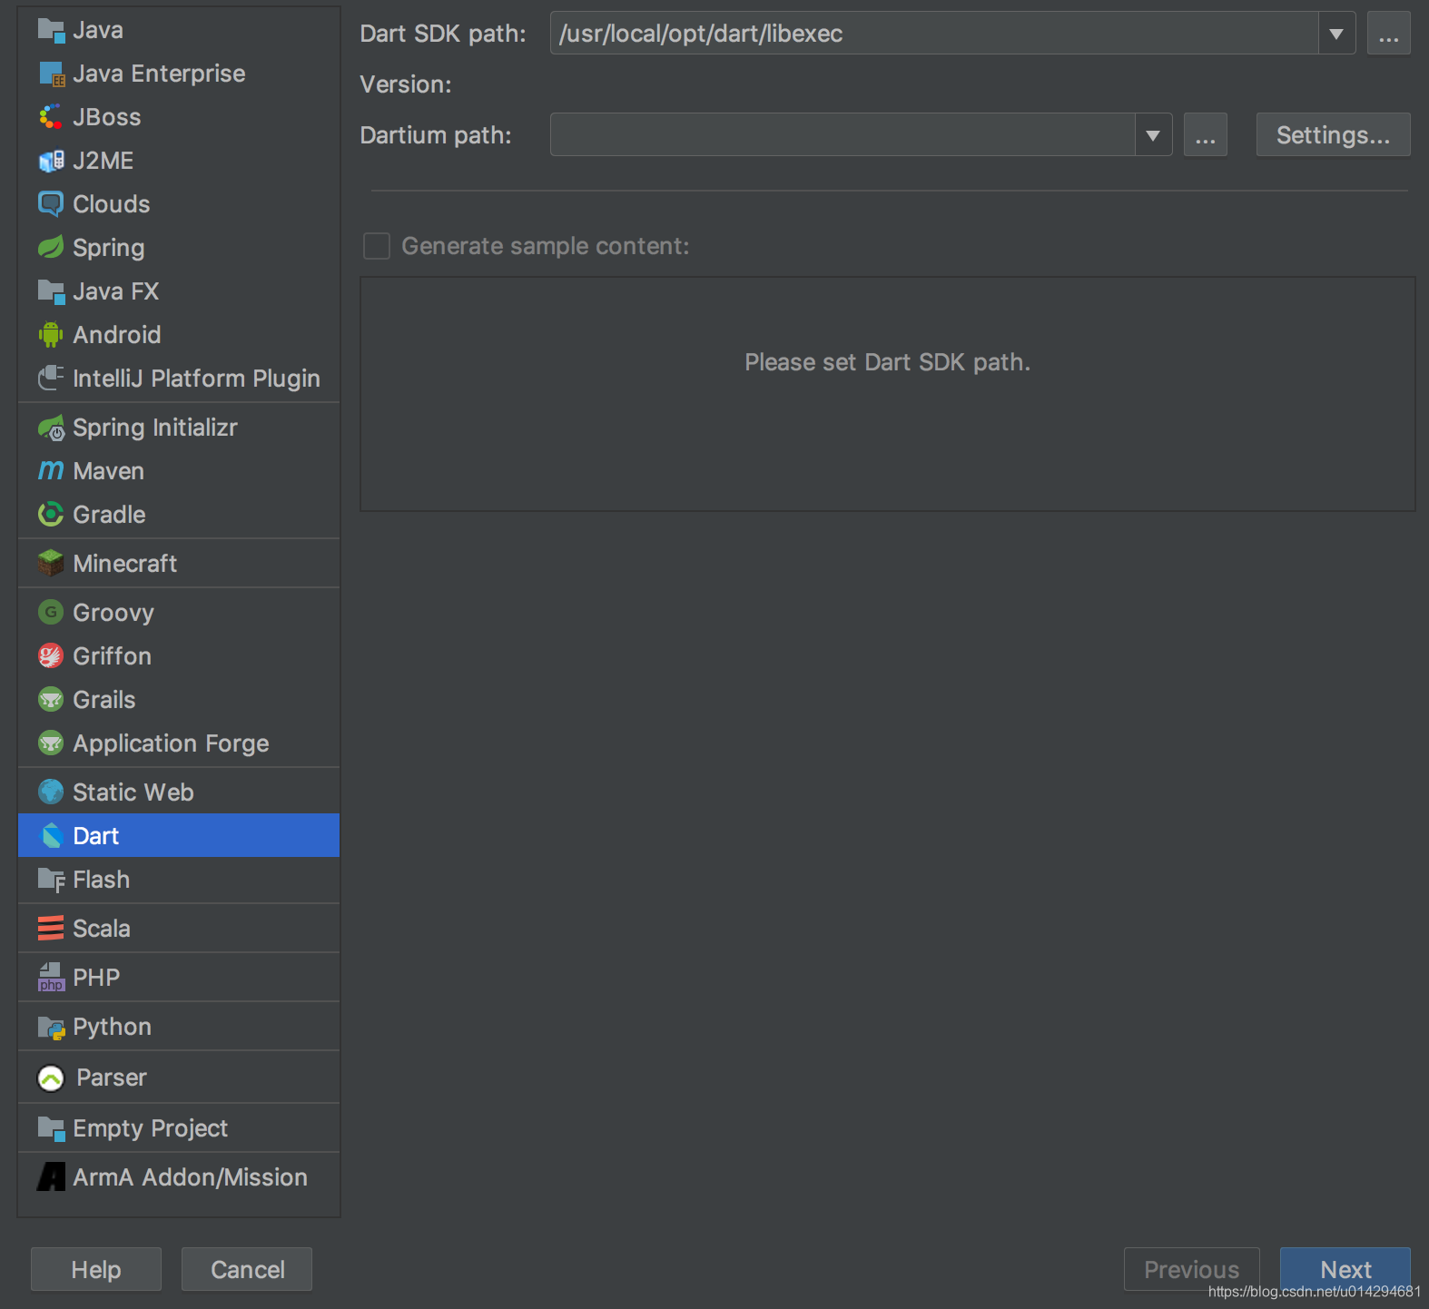Select the Android robot icon
Screen dimensions: 1429x1309
coord(51,335)
